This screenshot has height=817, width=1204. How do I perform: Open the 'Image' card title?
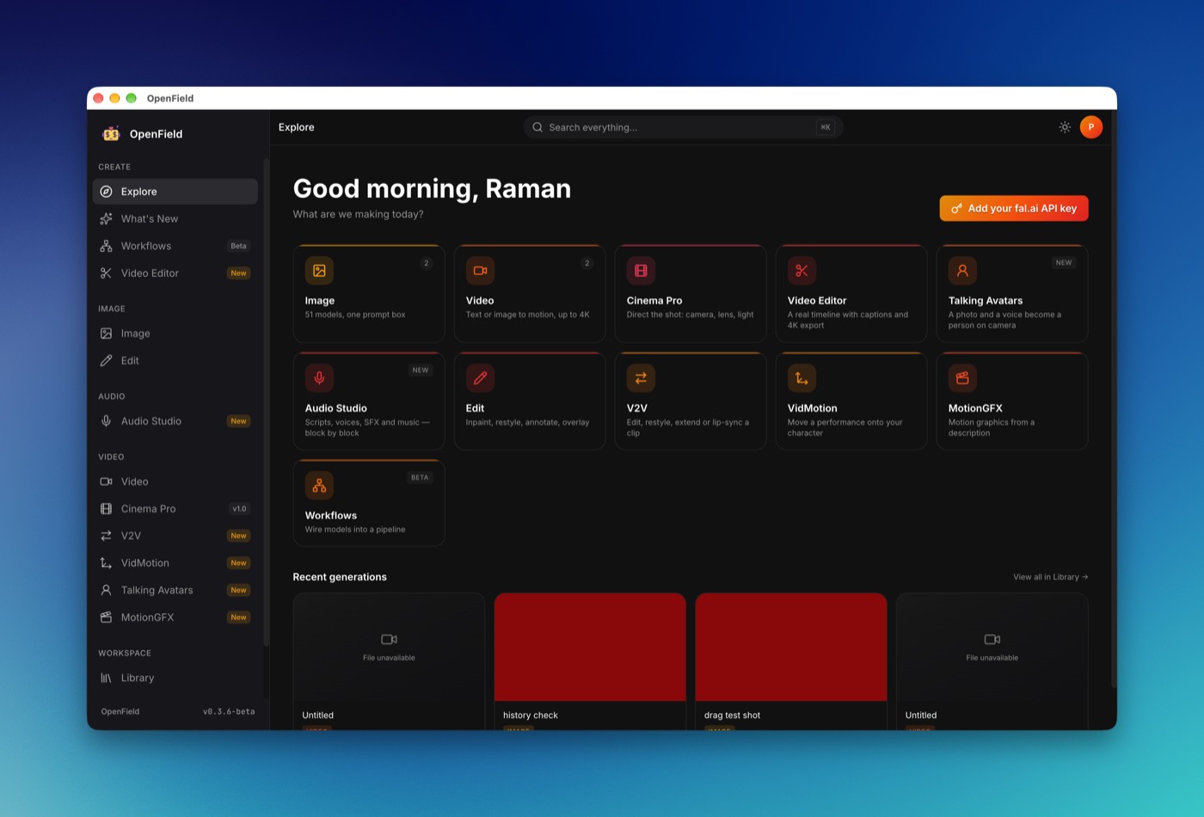click(320, 301)
